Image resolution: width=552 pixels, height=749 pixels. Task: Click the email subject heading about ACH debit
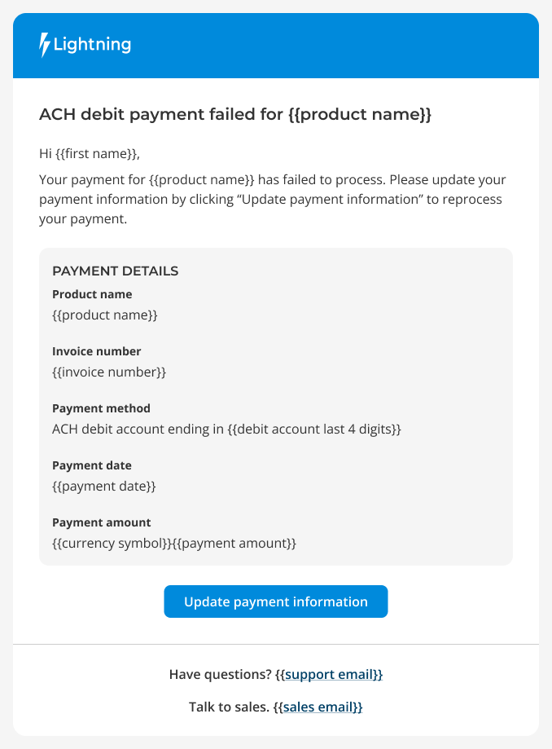pyautogui.click(x=235, y=114)
